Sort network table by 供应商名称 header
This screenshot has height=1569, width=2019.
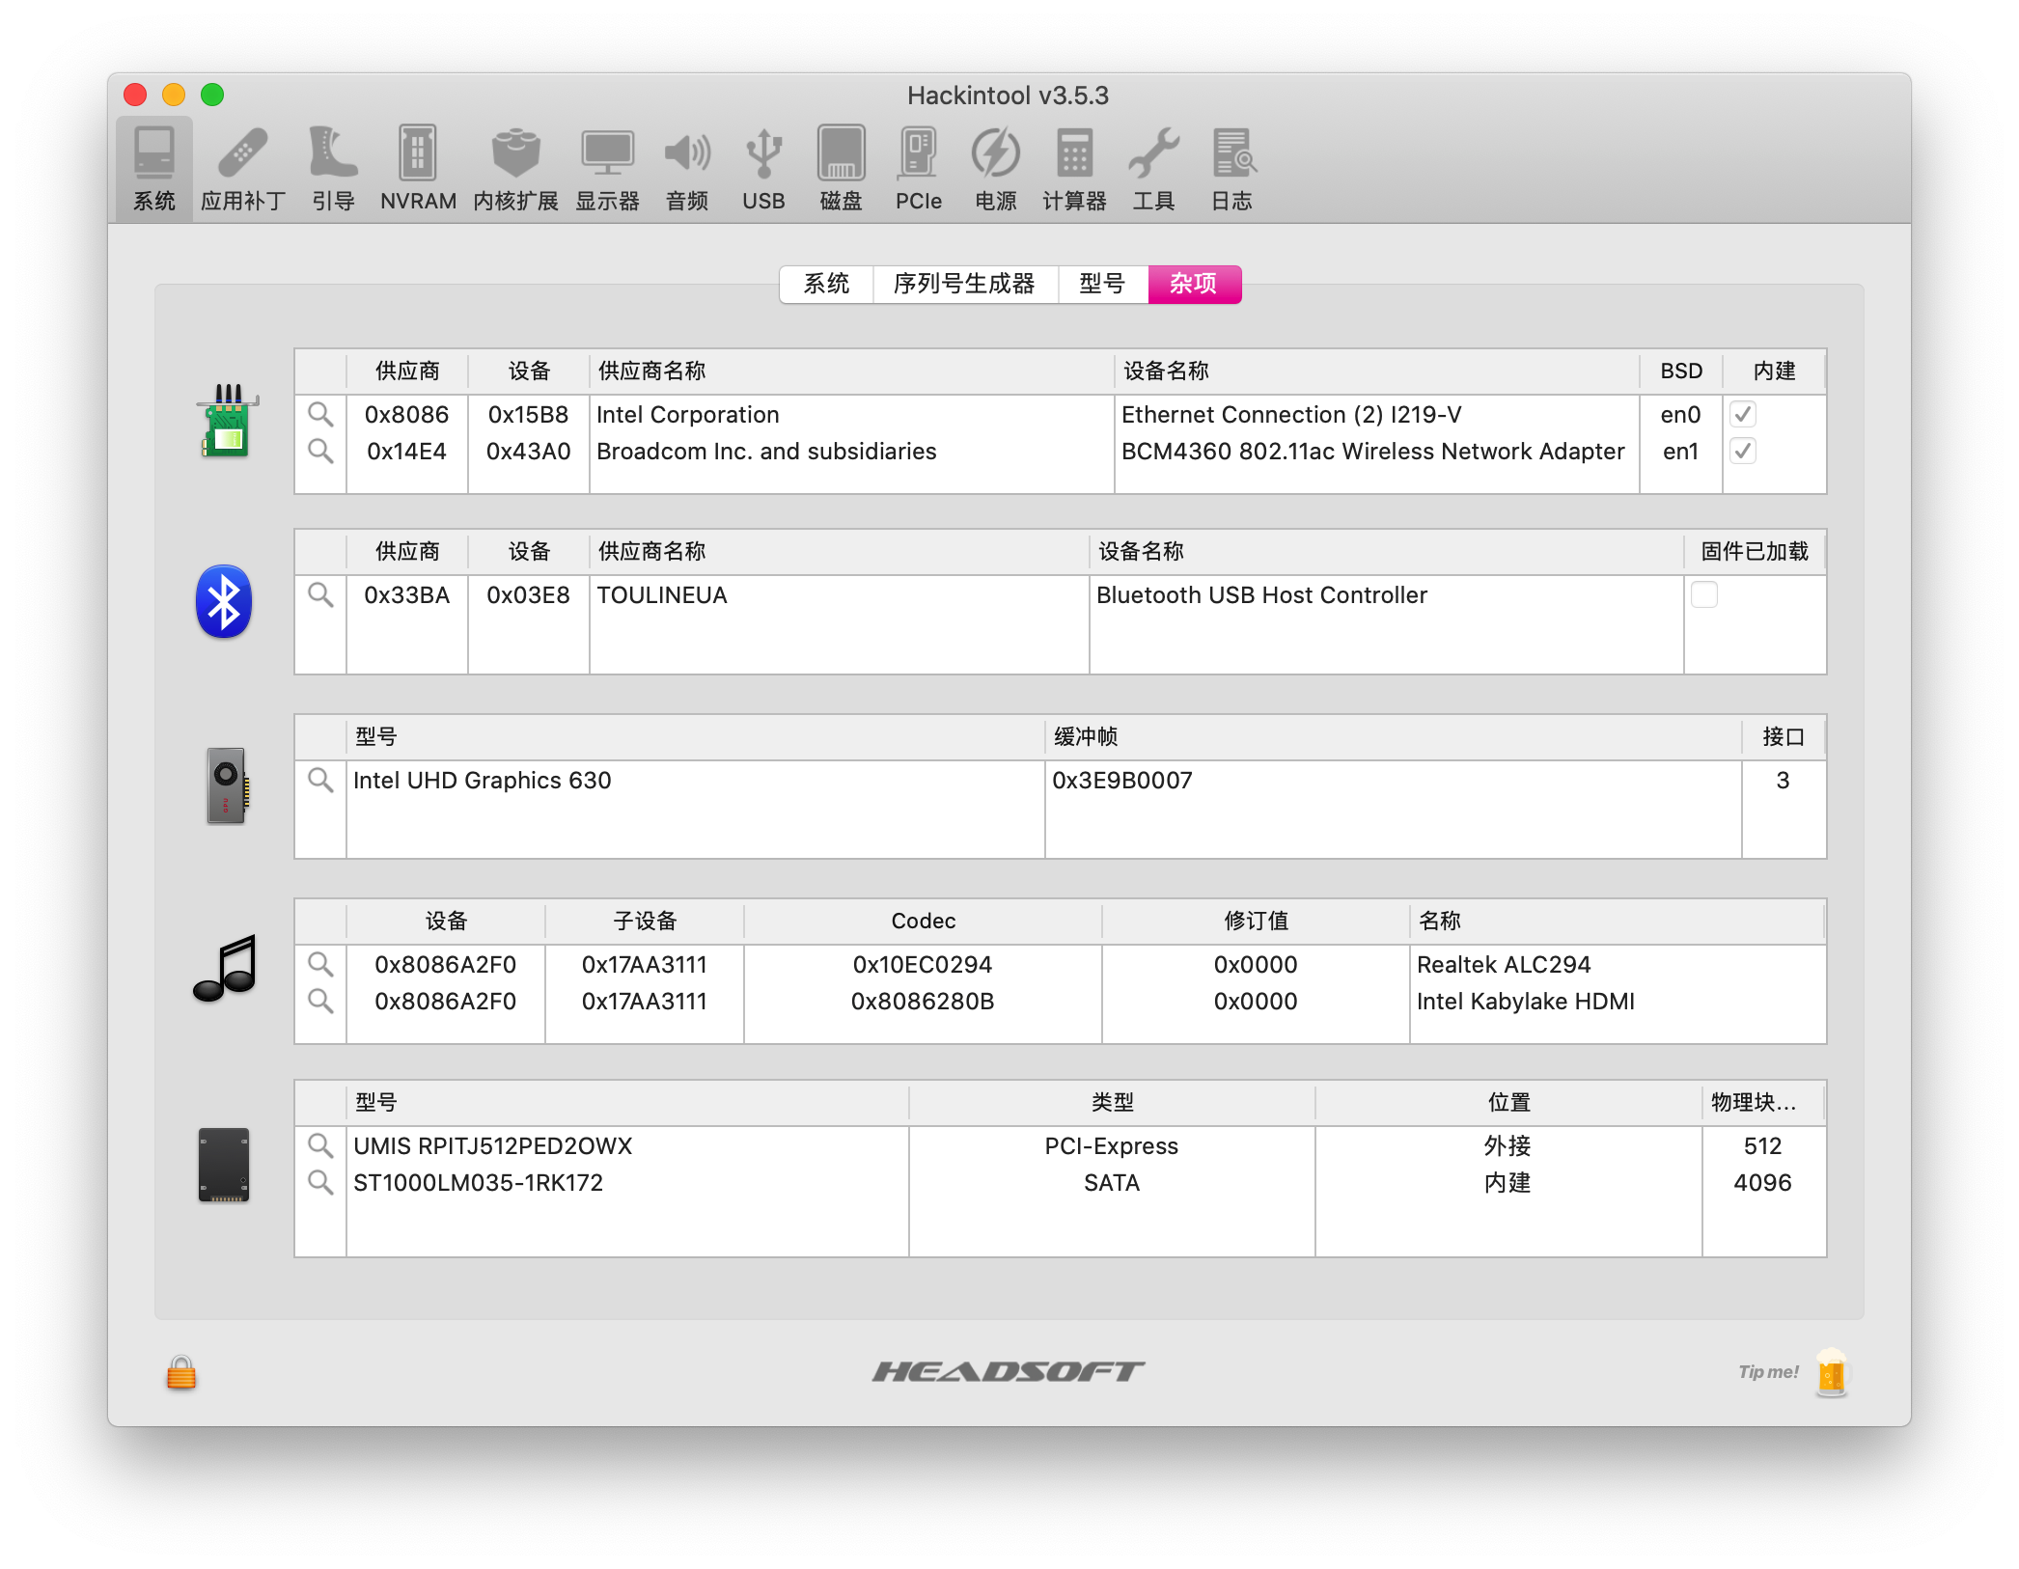pos(851,372)
